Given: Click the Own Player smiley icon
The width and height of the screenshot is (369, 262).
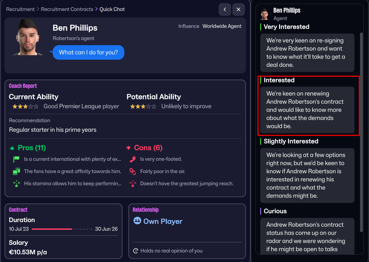Looking at the screenshot, I should [x=137, y=221].
